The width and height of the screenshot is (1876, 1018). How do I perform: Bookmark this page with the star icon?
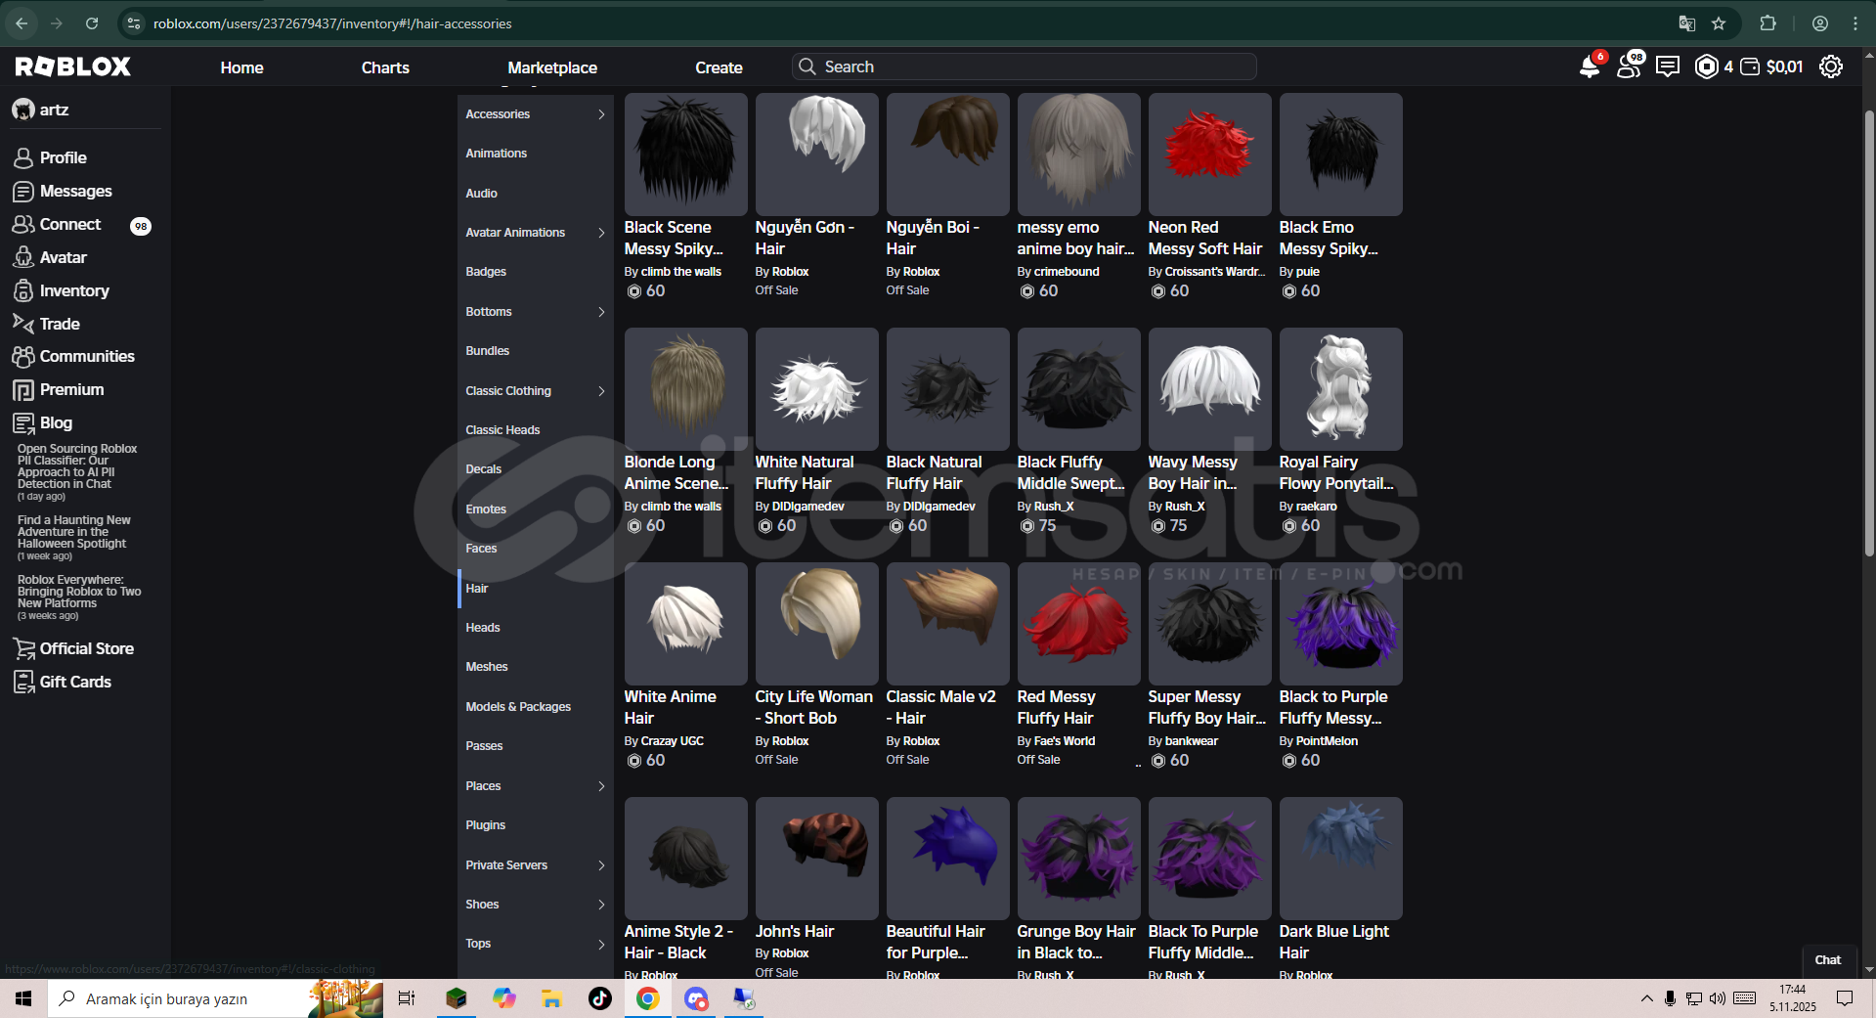(x=1719, y=23)
